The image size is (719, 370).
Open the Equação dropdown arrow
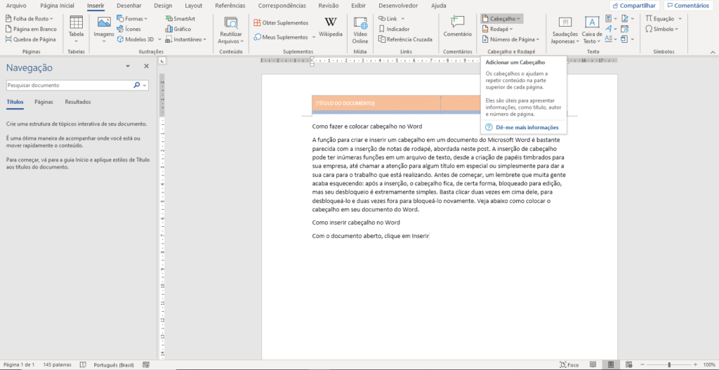coord(680,19)
